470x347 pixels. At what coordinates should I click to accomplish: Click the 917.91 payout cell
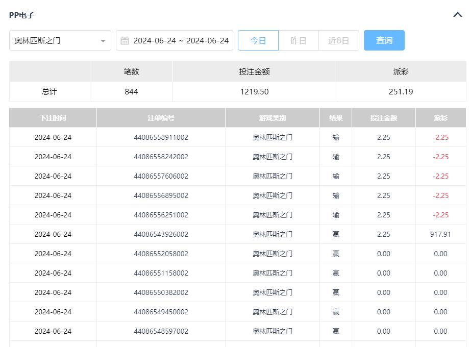pos(440,234)
